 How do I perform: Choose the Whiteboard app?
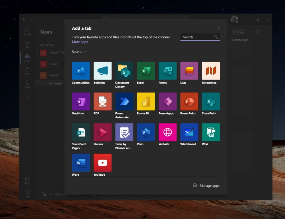189,132
